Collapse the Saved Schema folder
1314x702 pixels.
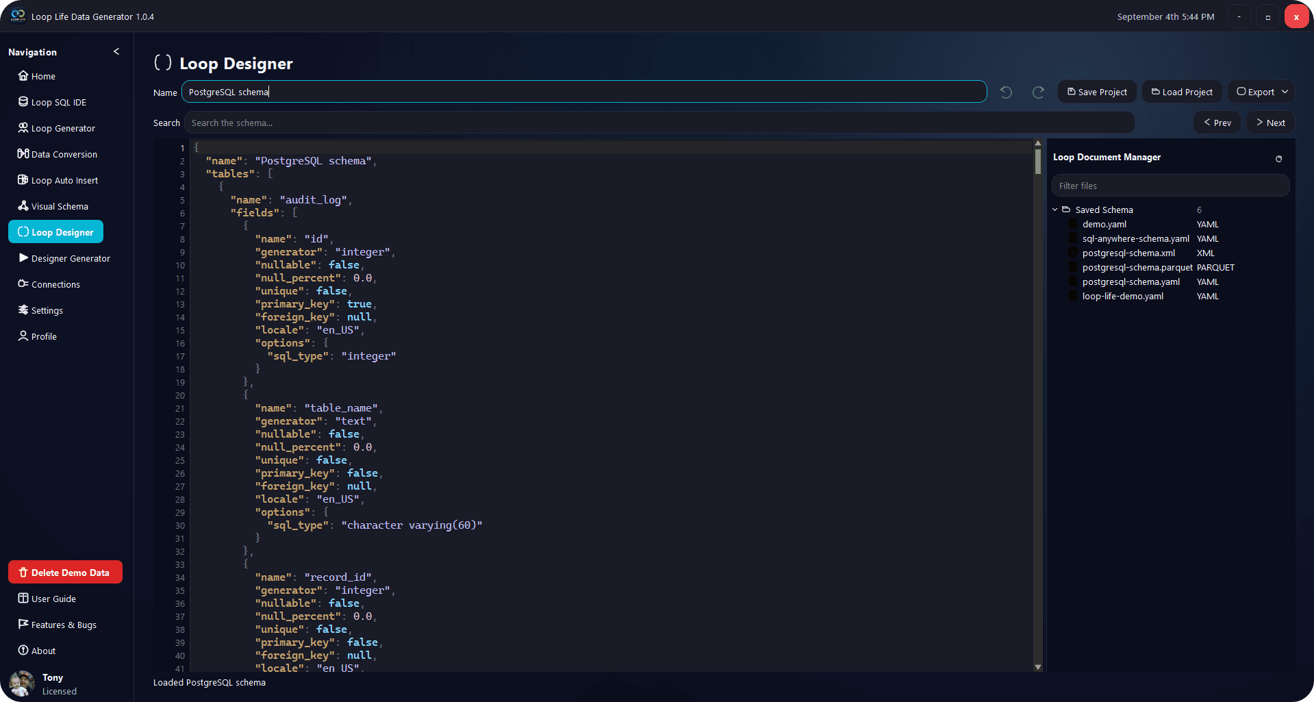coord(1055,210)
